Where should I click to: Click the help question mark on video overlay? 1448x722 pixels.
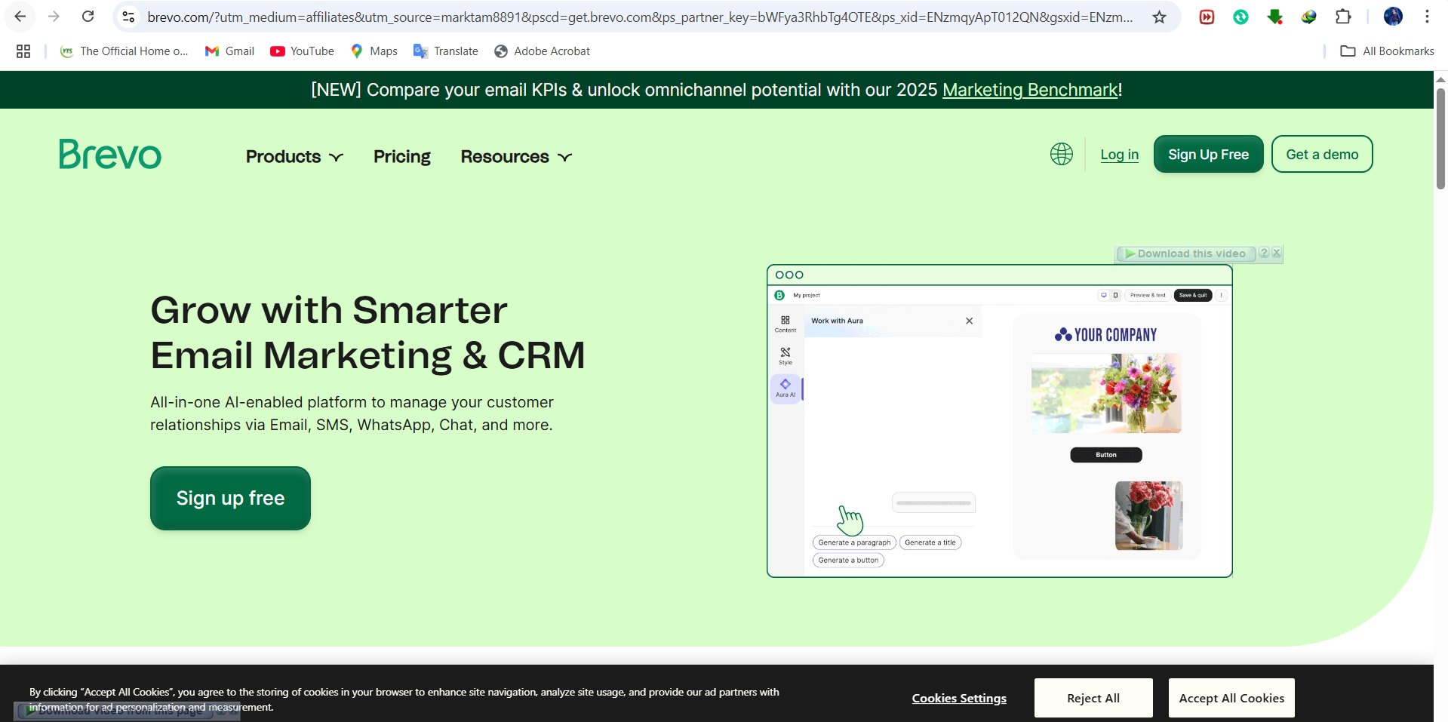[x=1264, y=253]
